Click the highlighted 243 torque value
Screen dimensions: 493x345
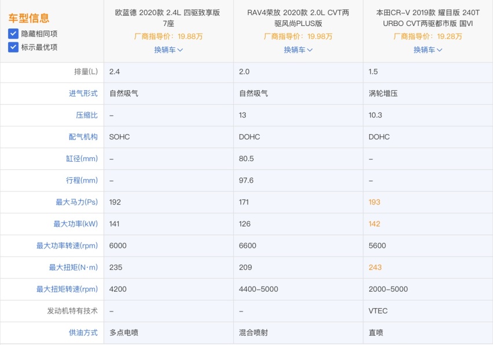coord(375,268)
